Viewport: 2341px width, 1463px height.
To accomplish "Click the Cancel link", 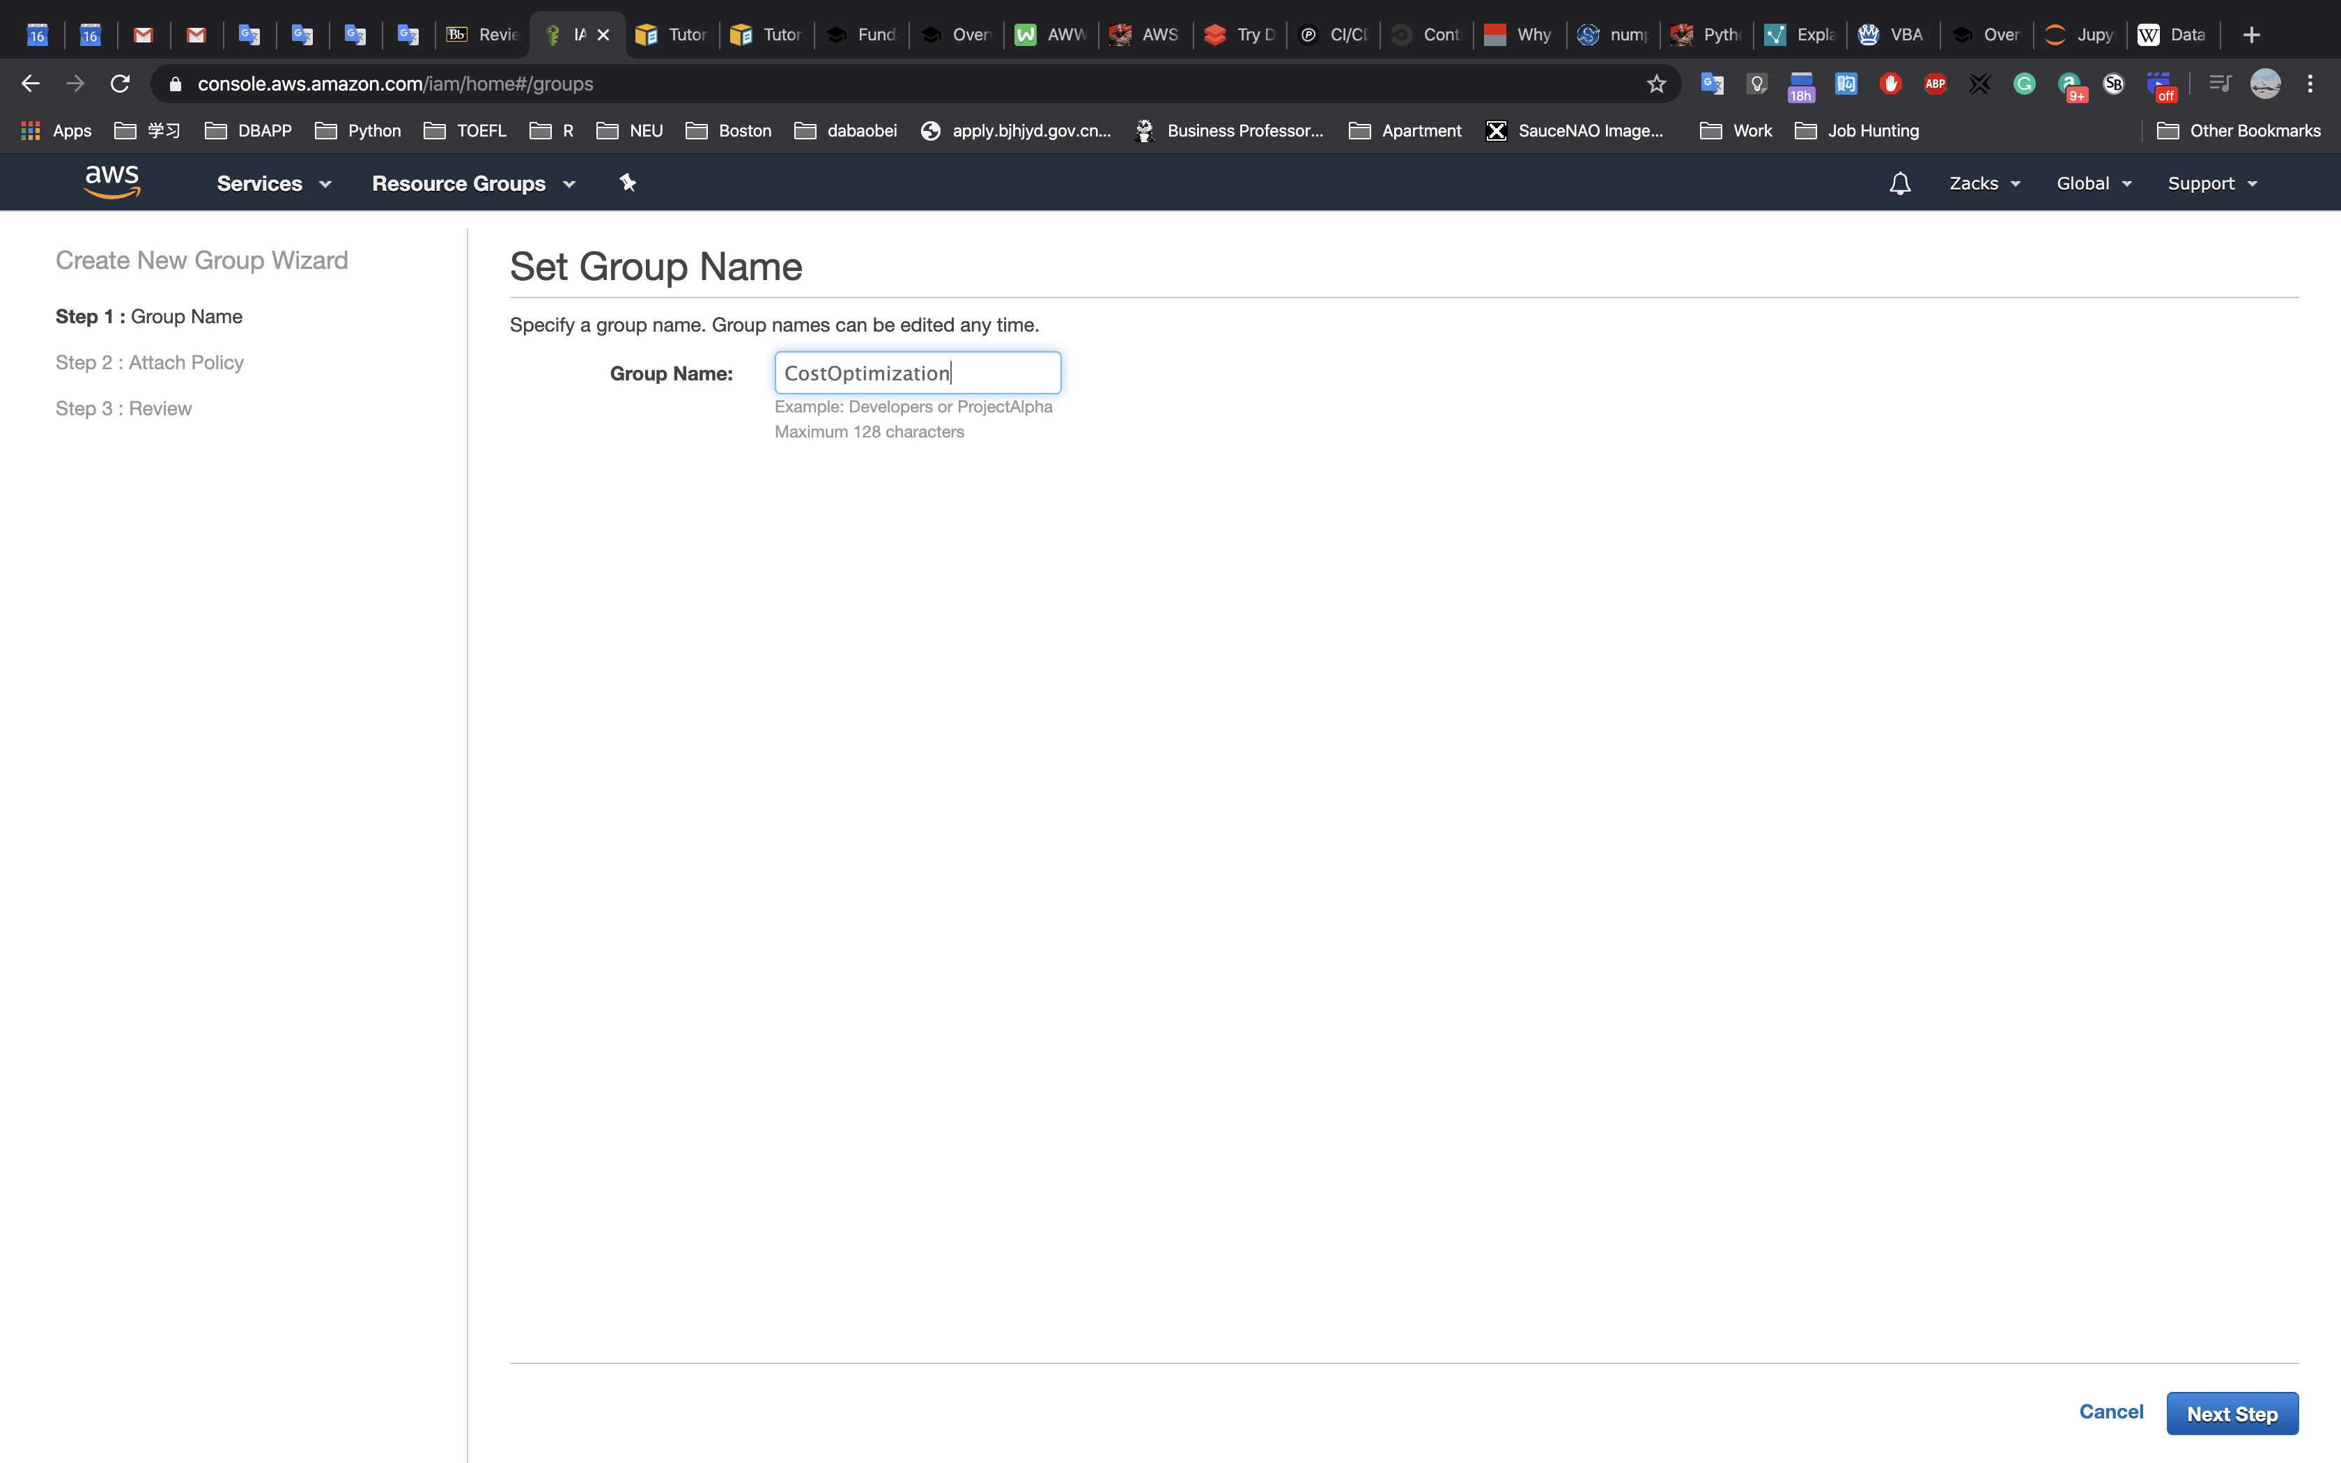I will pyautogui.click(x=2111, y=1411).
